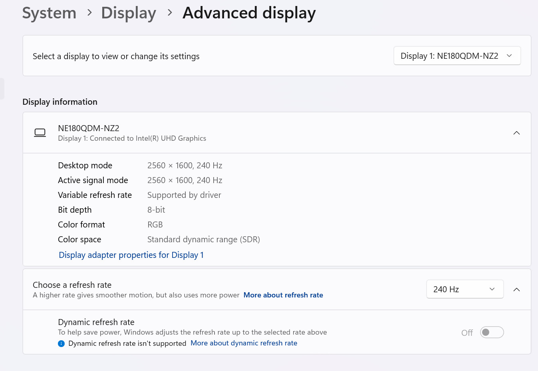This screenshot has width=538, height=371.
Task: Go back to System breadcrumb
Action: [x=49, y=13]
